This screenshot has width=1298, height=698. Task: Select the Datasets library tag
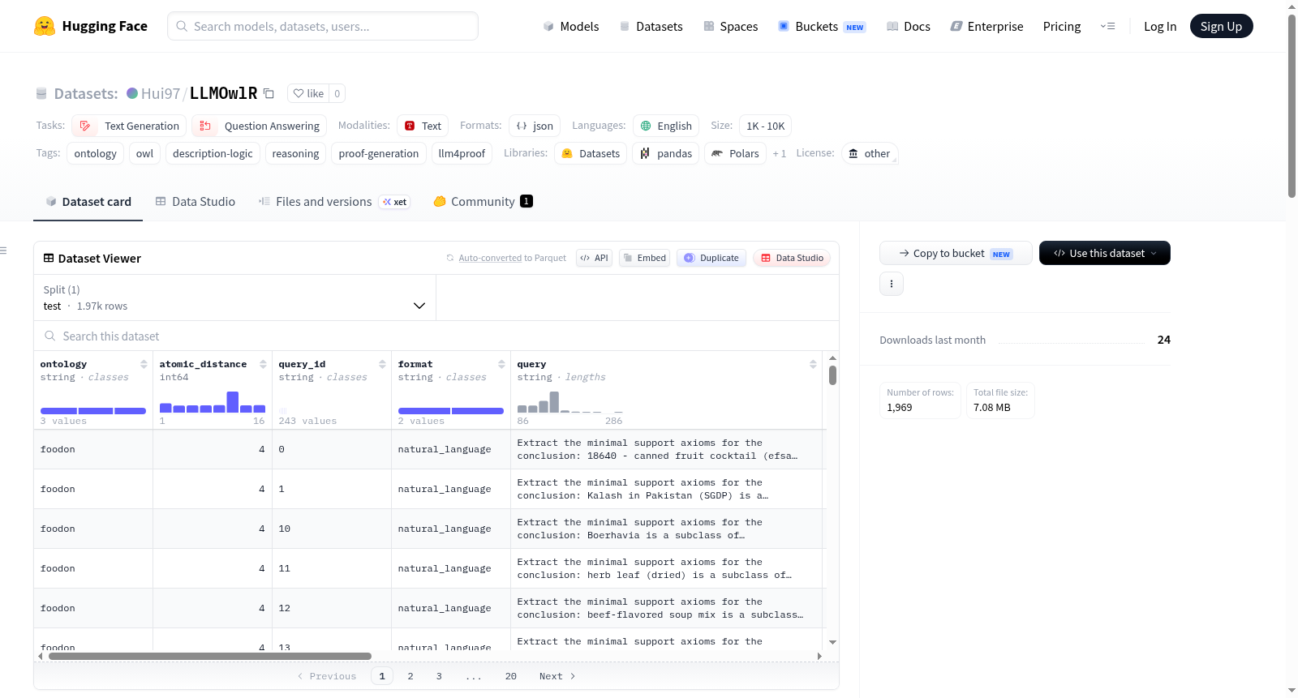pyautogui.click(x=591, y=153)
